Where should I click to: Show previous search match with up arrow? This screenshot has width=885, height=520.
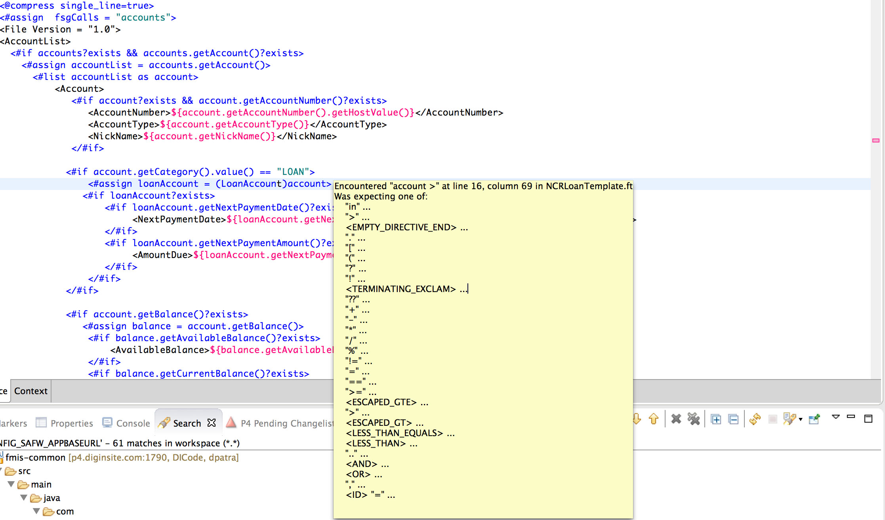click(x=654, y=419)
